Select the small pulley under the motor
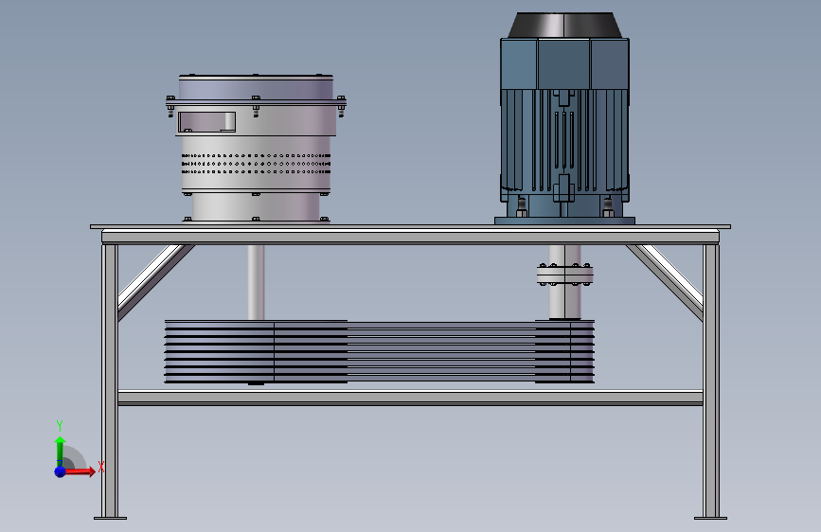 coord(564,351)
